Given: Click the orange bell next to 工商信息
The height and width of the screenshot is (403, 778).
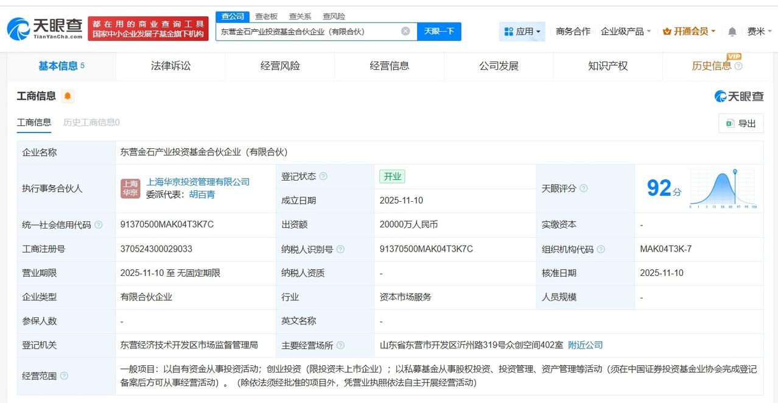Looking at the screenshot, I should (68, 95).
